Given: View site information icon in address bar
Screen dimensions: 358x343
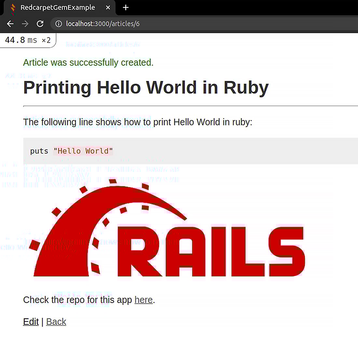Looking at the screenshot, I should pyautogui.click(x=59, y=24).
